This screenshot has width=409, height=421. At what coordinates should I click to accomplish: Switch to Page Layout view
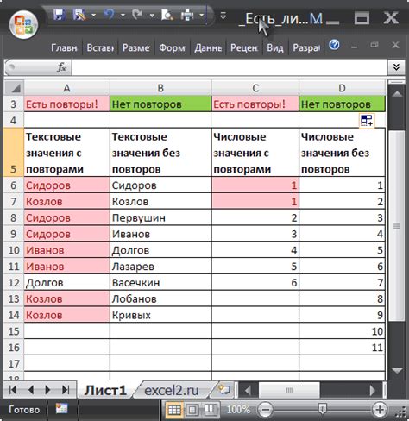[x=192, y=410]
